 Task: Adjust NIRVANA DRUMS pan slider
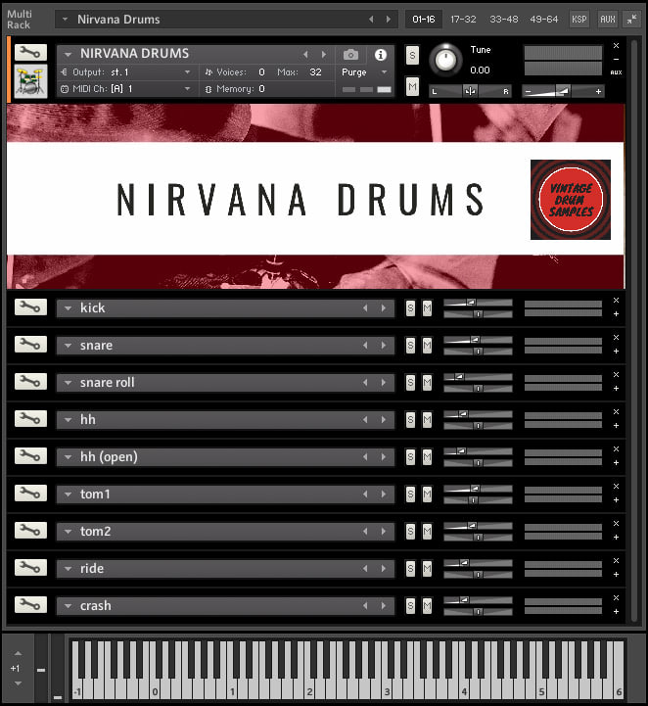[x=470, y=91]
